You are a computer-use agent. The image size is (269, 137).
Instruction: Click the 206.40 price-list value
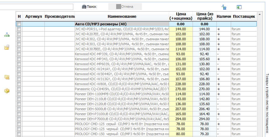pyautogui.click(x=204, y=109)
